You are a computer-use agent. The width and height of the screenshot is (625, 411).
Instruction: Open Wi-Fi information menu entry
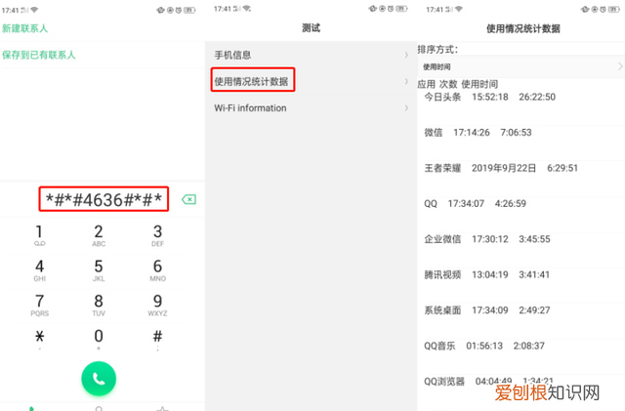tap(311, 108)
